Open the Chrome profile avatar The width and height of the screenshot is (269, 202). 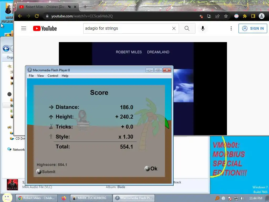(261, 16)
